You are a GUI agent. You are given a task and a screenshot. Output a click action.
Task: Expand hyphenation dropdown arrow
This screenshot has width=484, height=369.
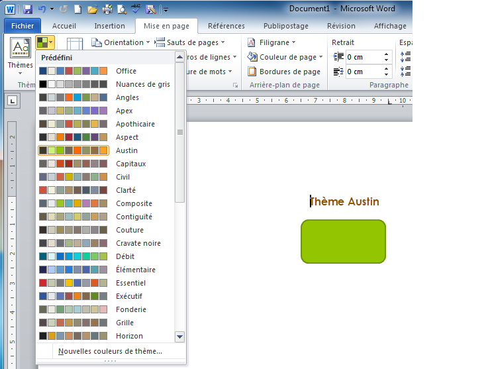coord(230,72)
